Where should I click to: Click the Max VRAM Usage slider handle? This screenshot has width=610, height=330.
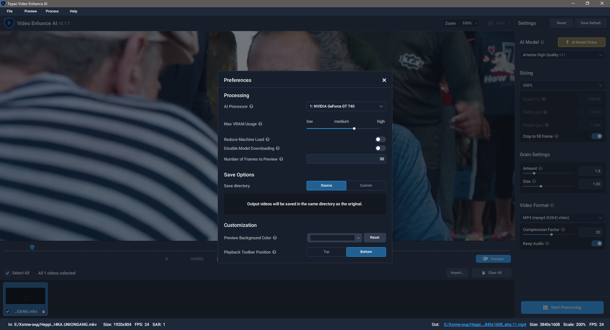coord(354,129)
